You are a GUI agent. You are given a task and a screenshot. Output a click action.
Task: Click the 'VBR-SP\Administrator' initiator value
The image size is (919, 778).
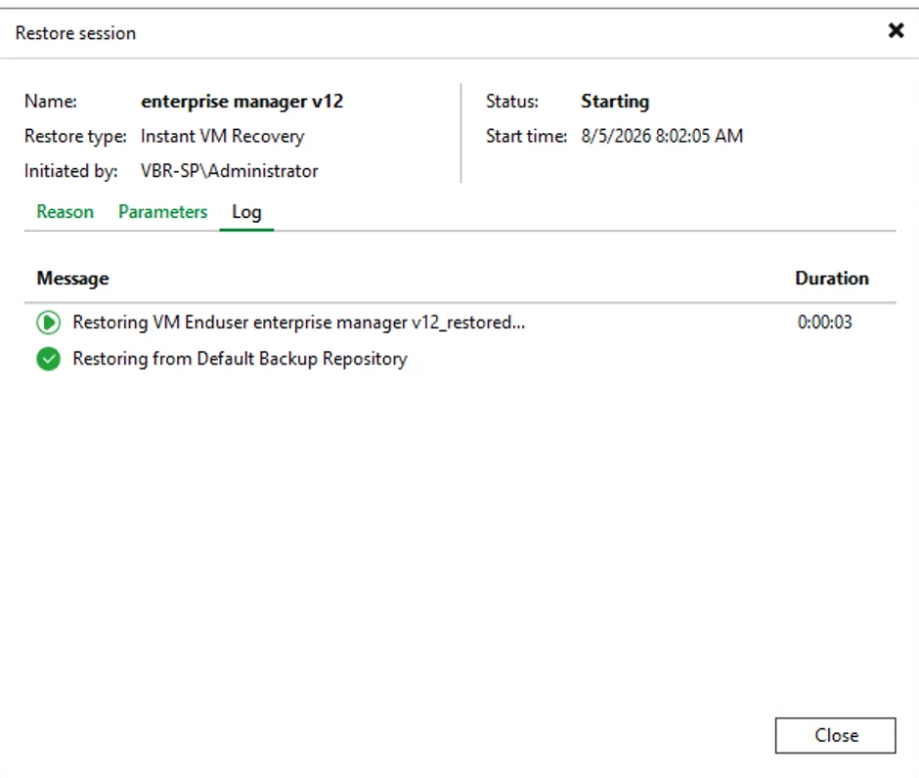(x=229, y=171)
